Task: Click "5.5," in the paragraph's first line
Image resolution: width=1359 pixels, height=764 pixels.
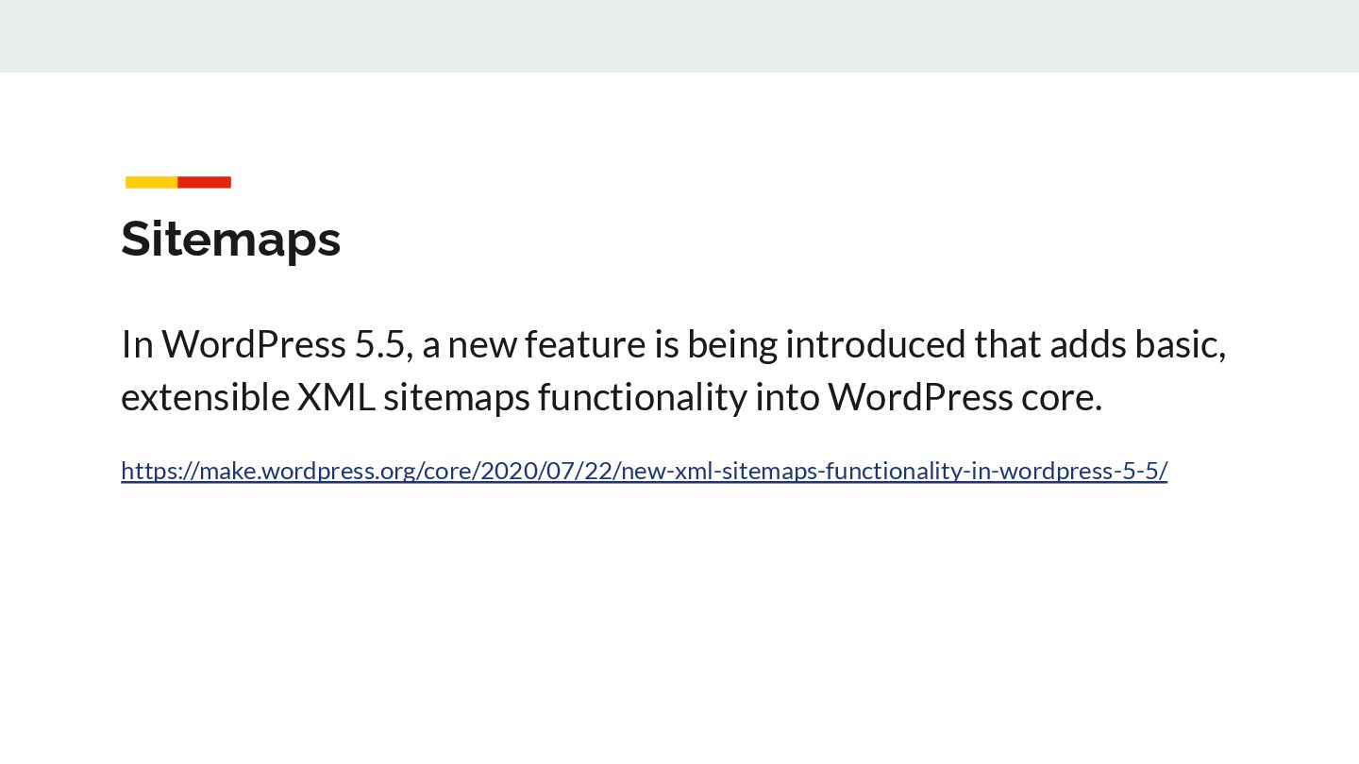Action: [384, 344]
